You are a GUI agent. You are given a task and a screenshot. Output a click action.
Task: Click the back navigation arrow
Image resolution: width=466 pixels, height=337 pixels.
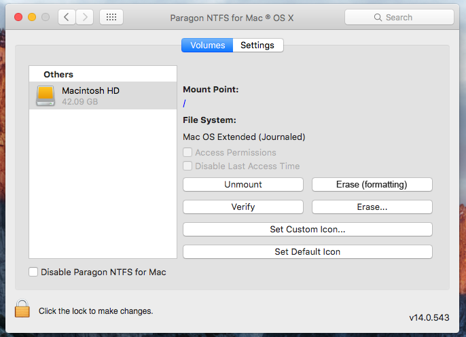point(67,17)
